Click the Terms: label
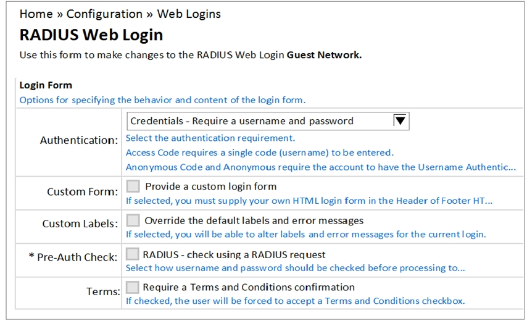The height and width of the screenshot is (323, 527). coord(103,291)
